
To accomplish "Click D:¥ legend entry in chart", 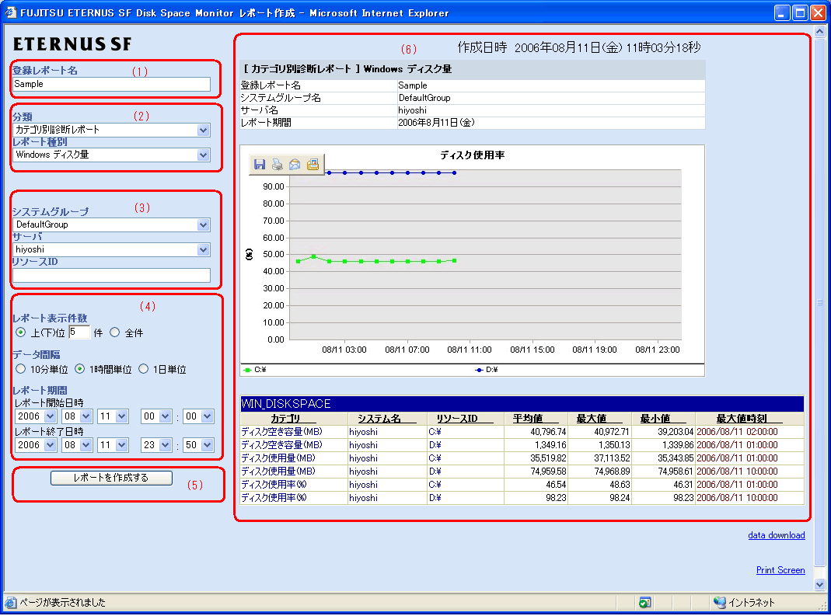I will coord(487,370).
